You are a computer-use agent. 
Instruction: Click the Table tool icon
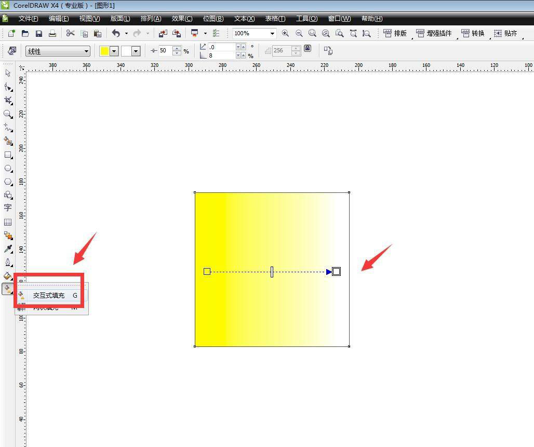8,222
